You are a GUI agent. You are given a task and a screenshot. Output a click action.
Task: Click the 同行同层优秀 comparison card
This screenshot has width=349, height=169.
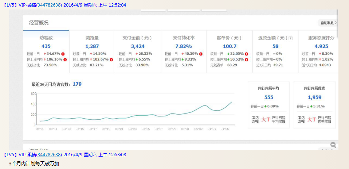pos(314,105)
